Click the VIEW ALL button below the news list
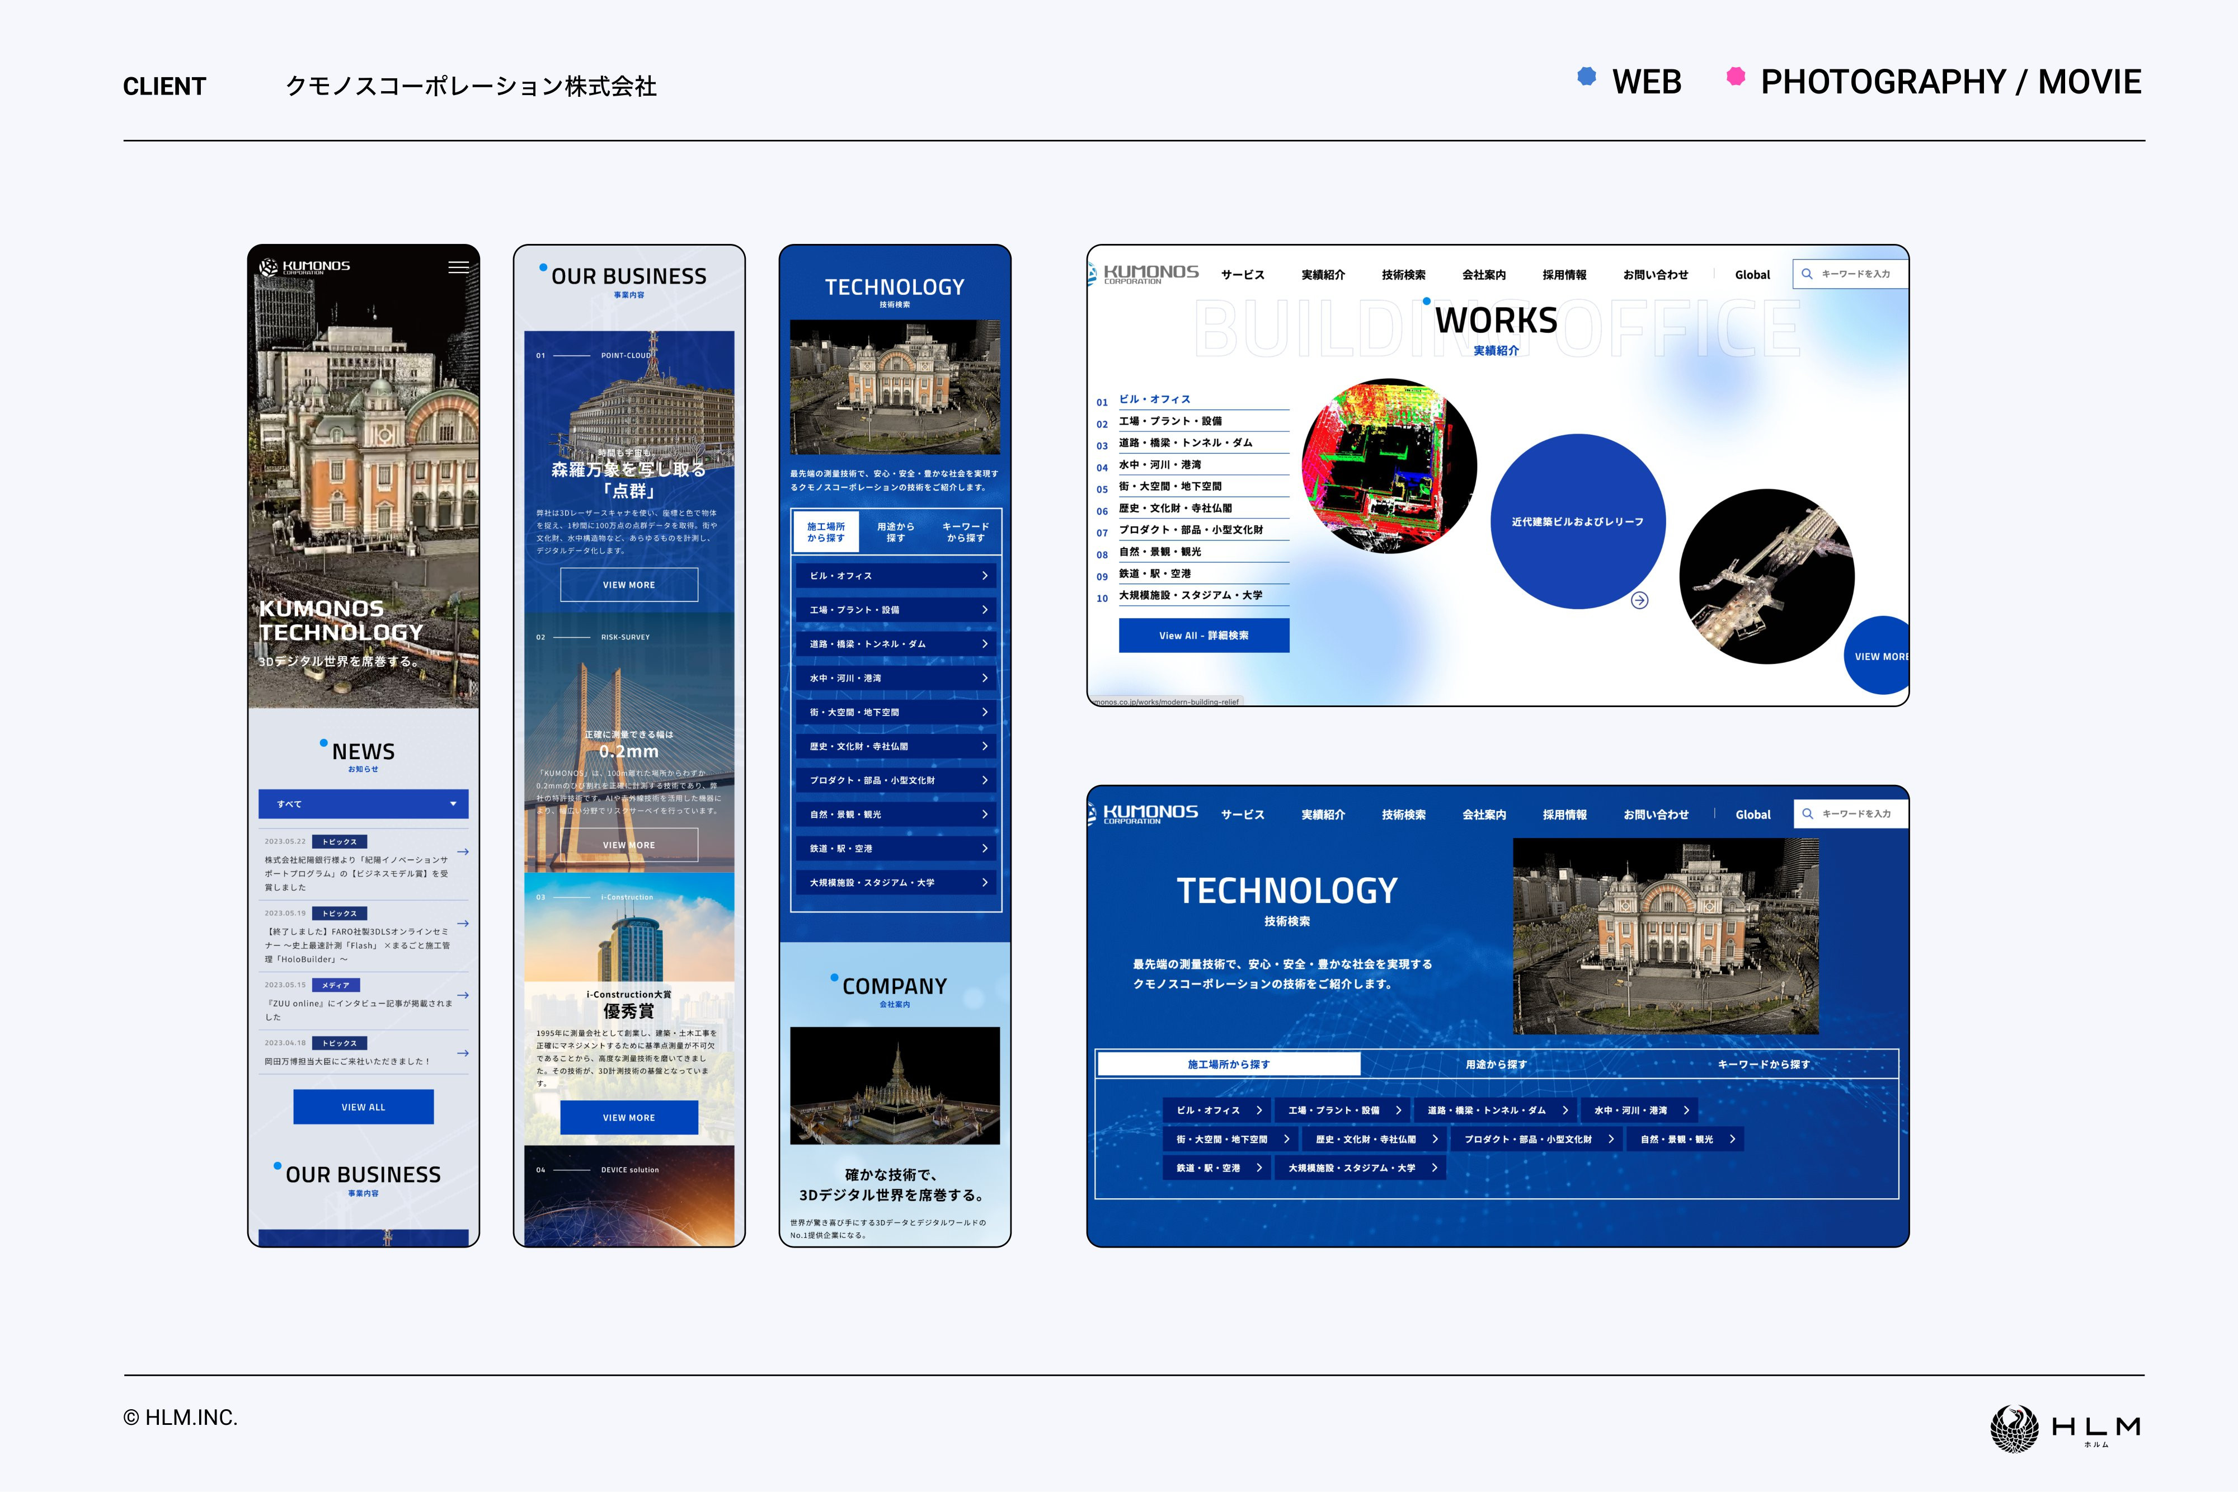Image resolution: width=2238 pixels, height=1492 pixels. point(364,1105)
